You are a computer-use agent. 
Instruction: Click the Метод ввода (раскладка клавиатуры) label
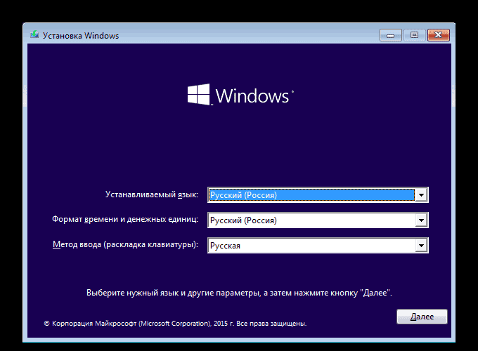[x=125, y=244]
